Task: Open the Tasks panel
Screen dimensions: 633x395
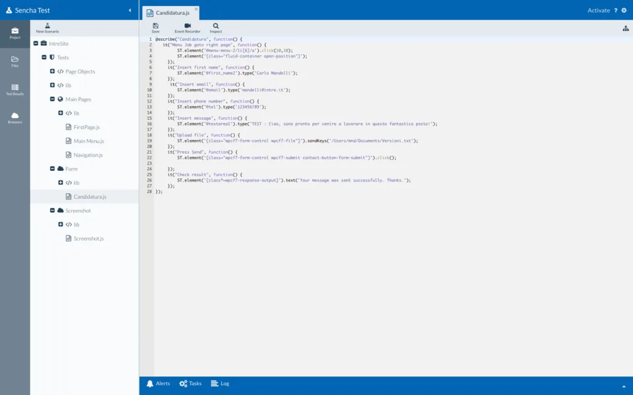Action: [190, 383]
